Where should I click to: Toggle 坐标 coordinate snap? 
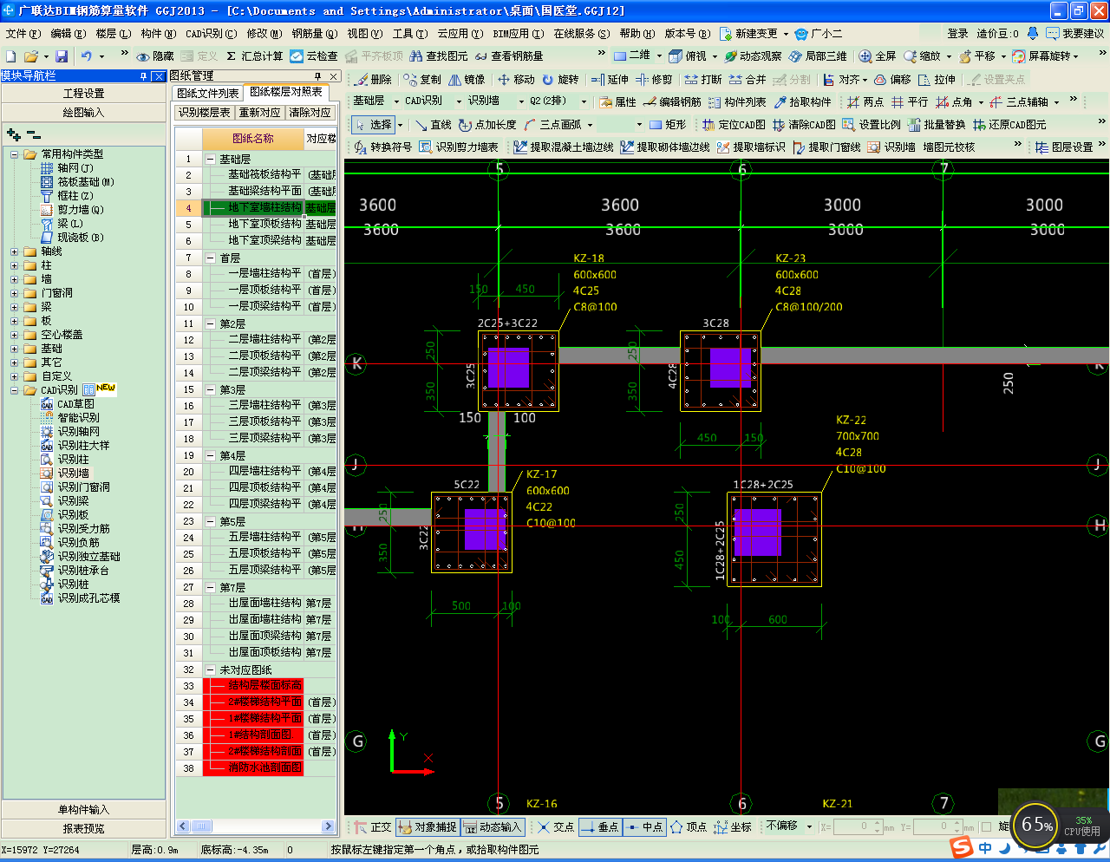[x=733, y=827]
